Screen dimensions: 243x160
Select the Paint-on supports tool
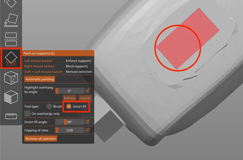pyautogui.click(x=11, y=58)
